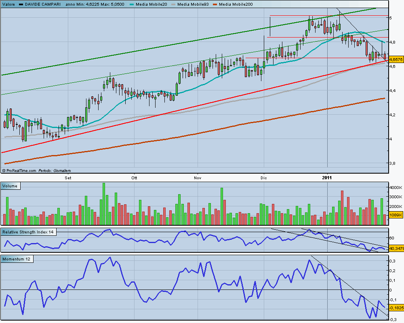404x323 pixels.
Task: Click the "0,2" Momentum axis value
Action: pyautogui.click(x=392, y=271)
